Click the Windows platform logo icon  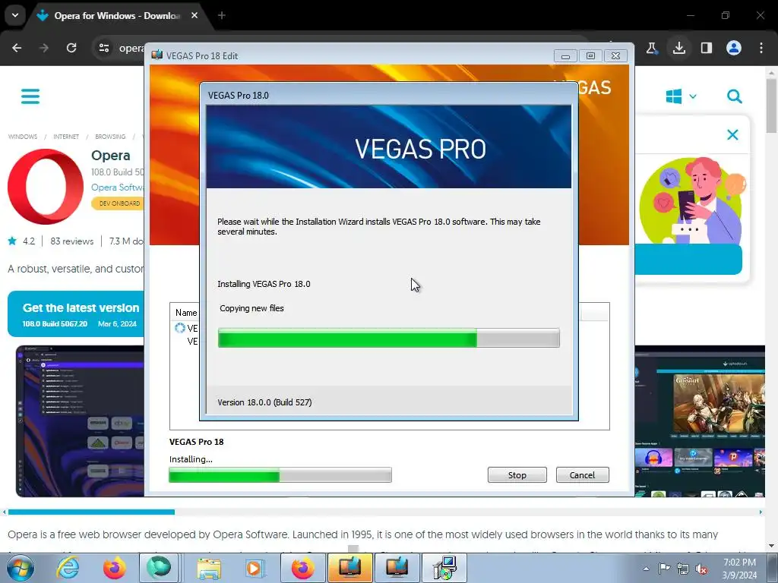pyautogui.click(x=674, y=96)
